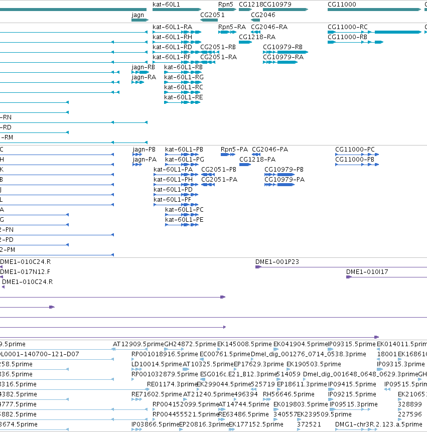This screenshot has width=427, height=432.
Task: Select the CG10979 gene label
Action: coord(277,5)
